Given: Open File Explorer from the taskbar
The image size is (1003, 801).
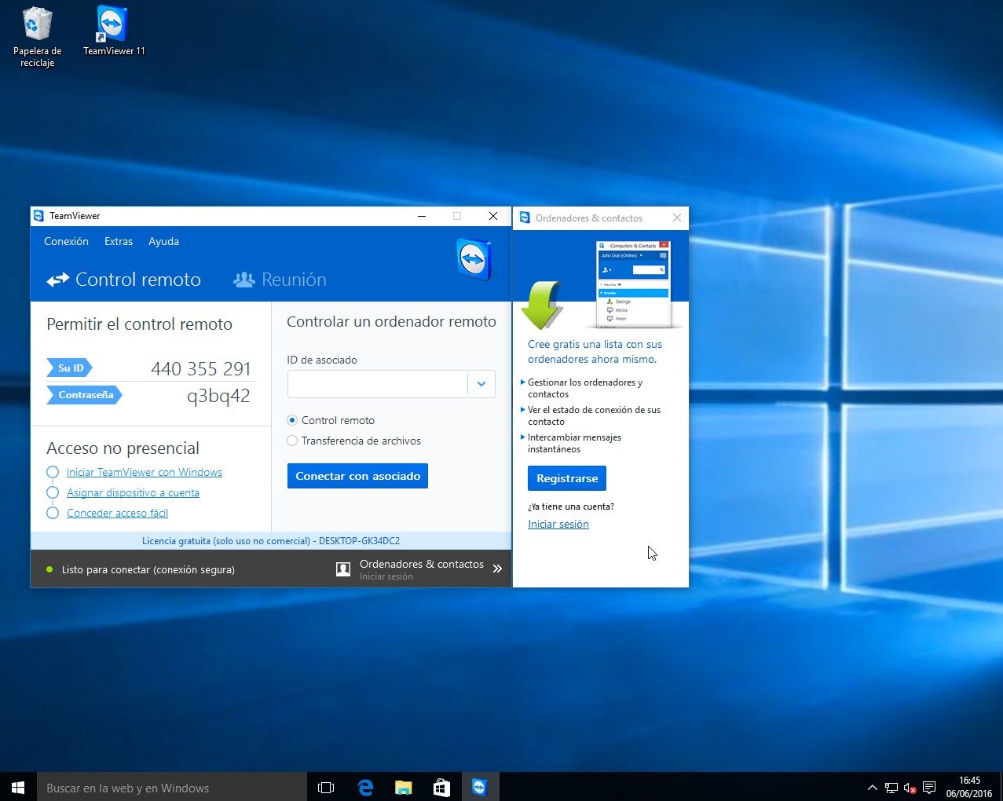Looking at the screenshot, I should [404, 787].
